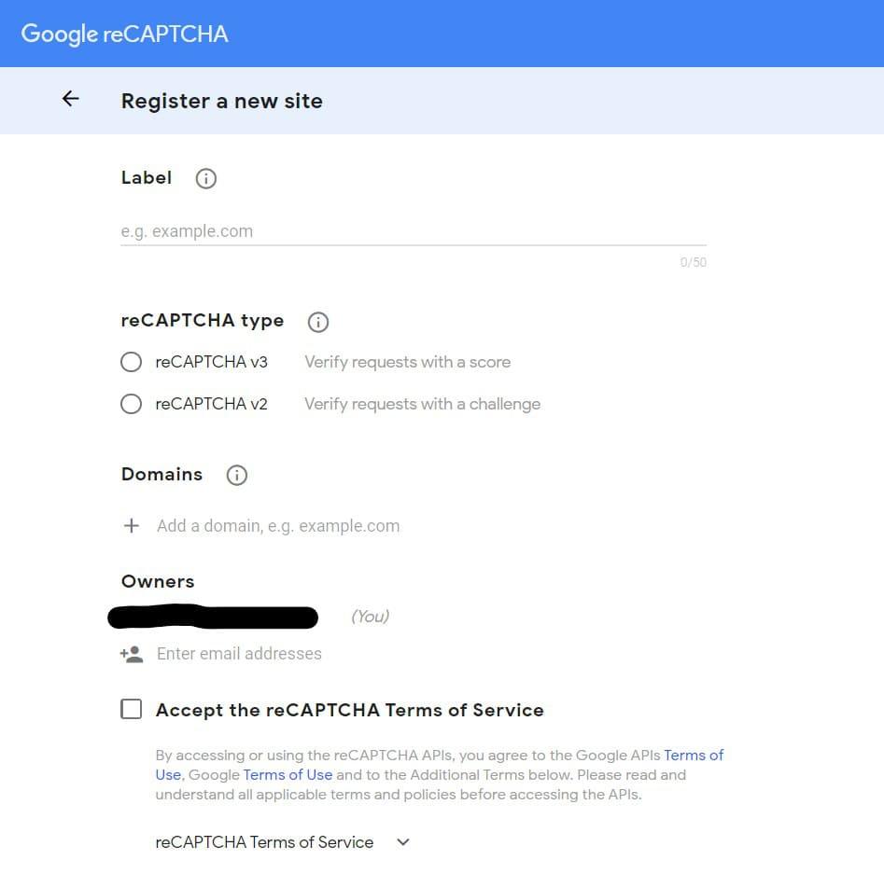Click the Register a new site heading
The width and height of the screenshot is (884, 874).
(x=222, y=101)
